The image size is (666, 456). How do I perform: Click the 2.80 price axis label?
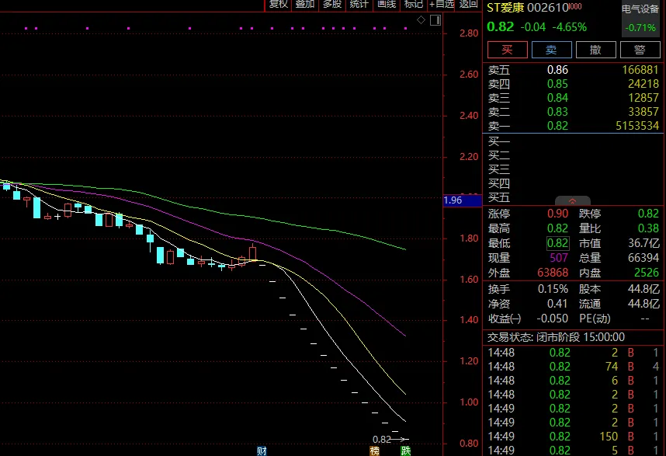(x=469, y=33)
